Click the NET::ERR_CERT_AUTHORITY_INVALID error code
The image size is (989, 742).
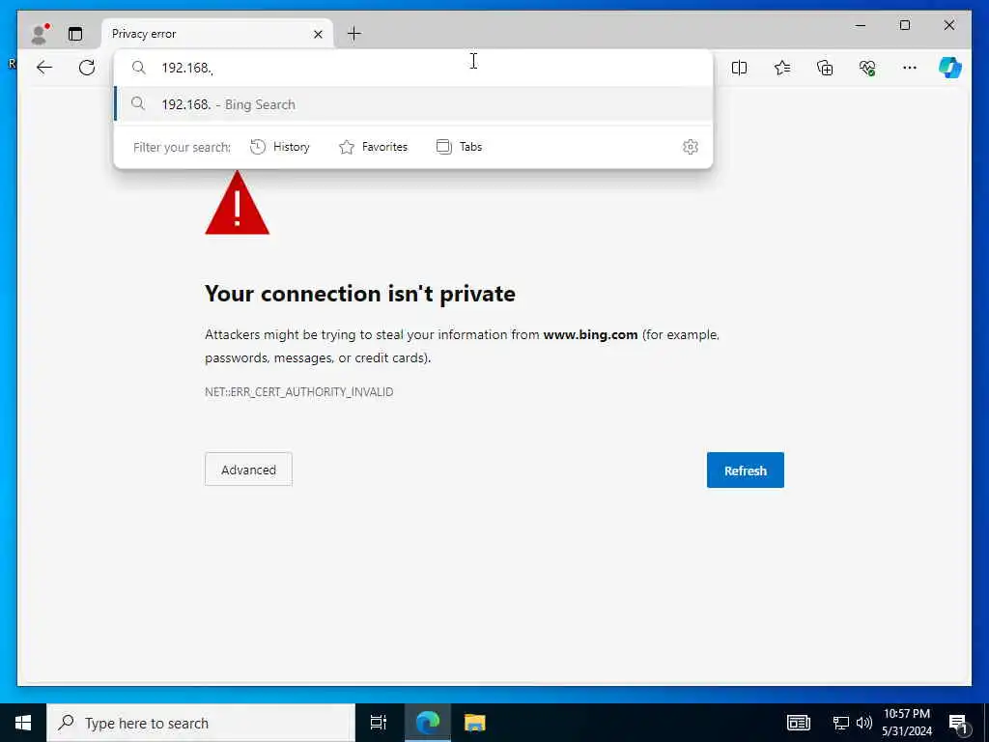pyautogui.click(x=299, y=392)
